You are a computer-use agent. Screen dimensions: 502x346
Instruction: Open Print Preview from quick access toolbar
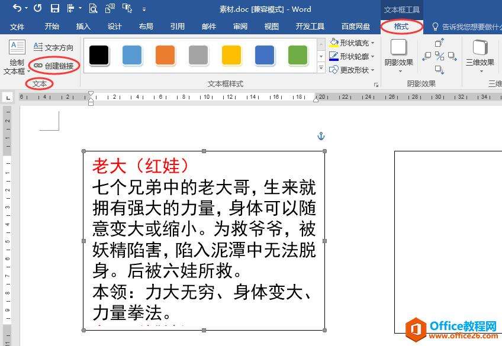(x=93, y=8)
